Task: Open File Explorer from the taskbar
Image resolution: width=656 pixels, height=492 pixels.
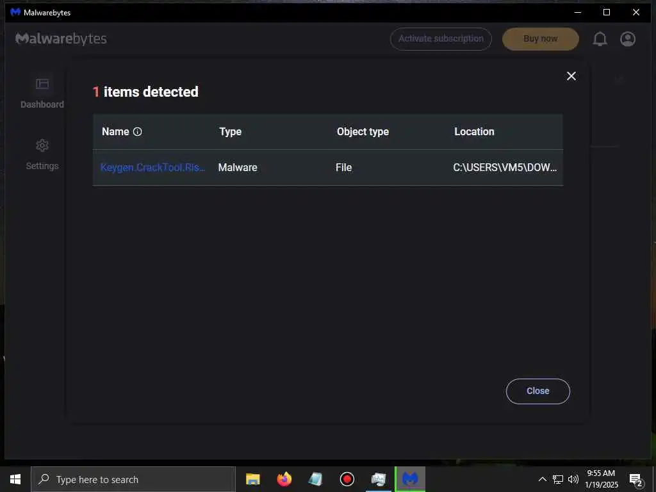Action: [252, 479]
